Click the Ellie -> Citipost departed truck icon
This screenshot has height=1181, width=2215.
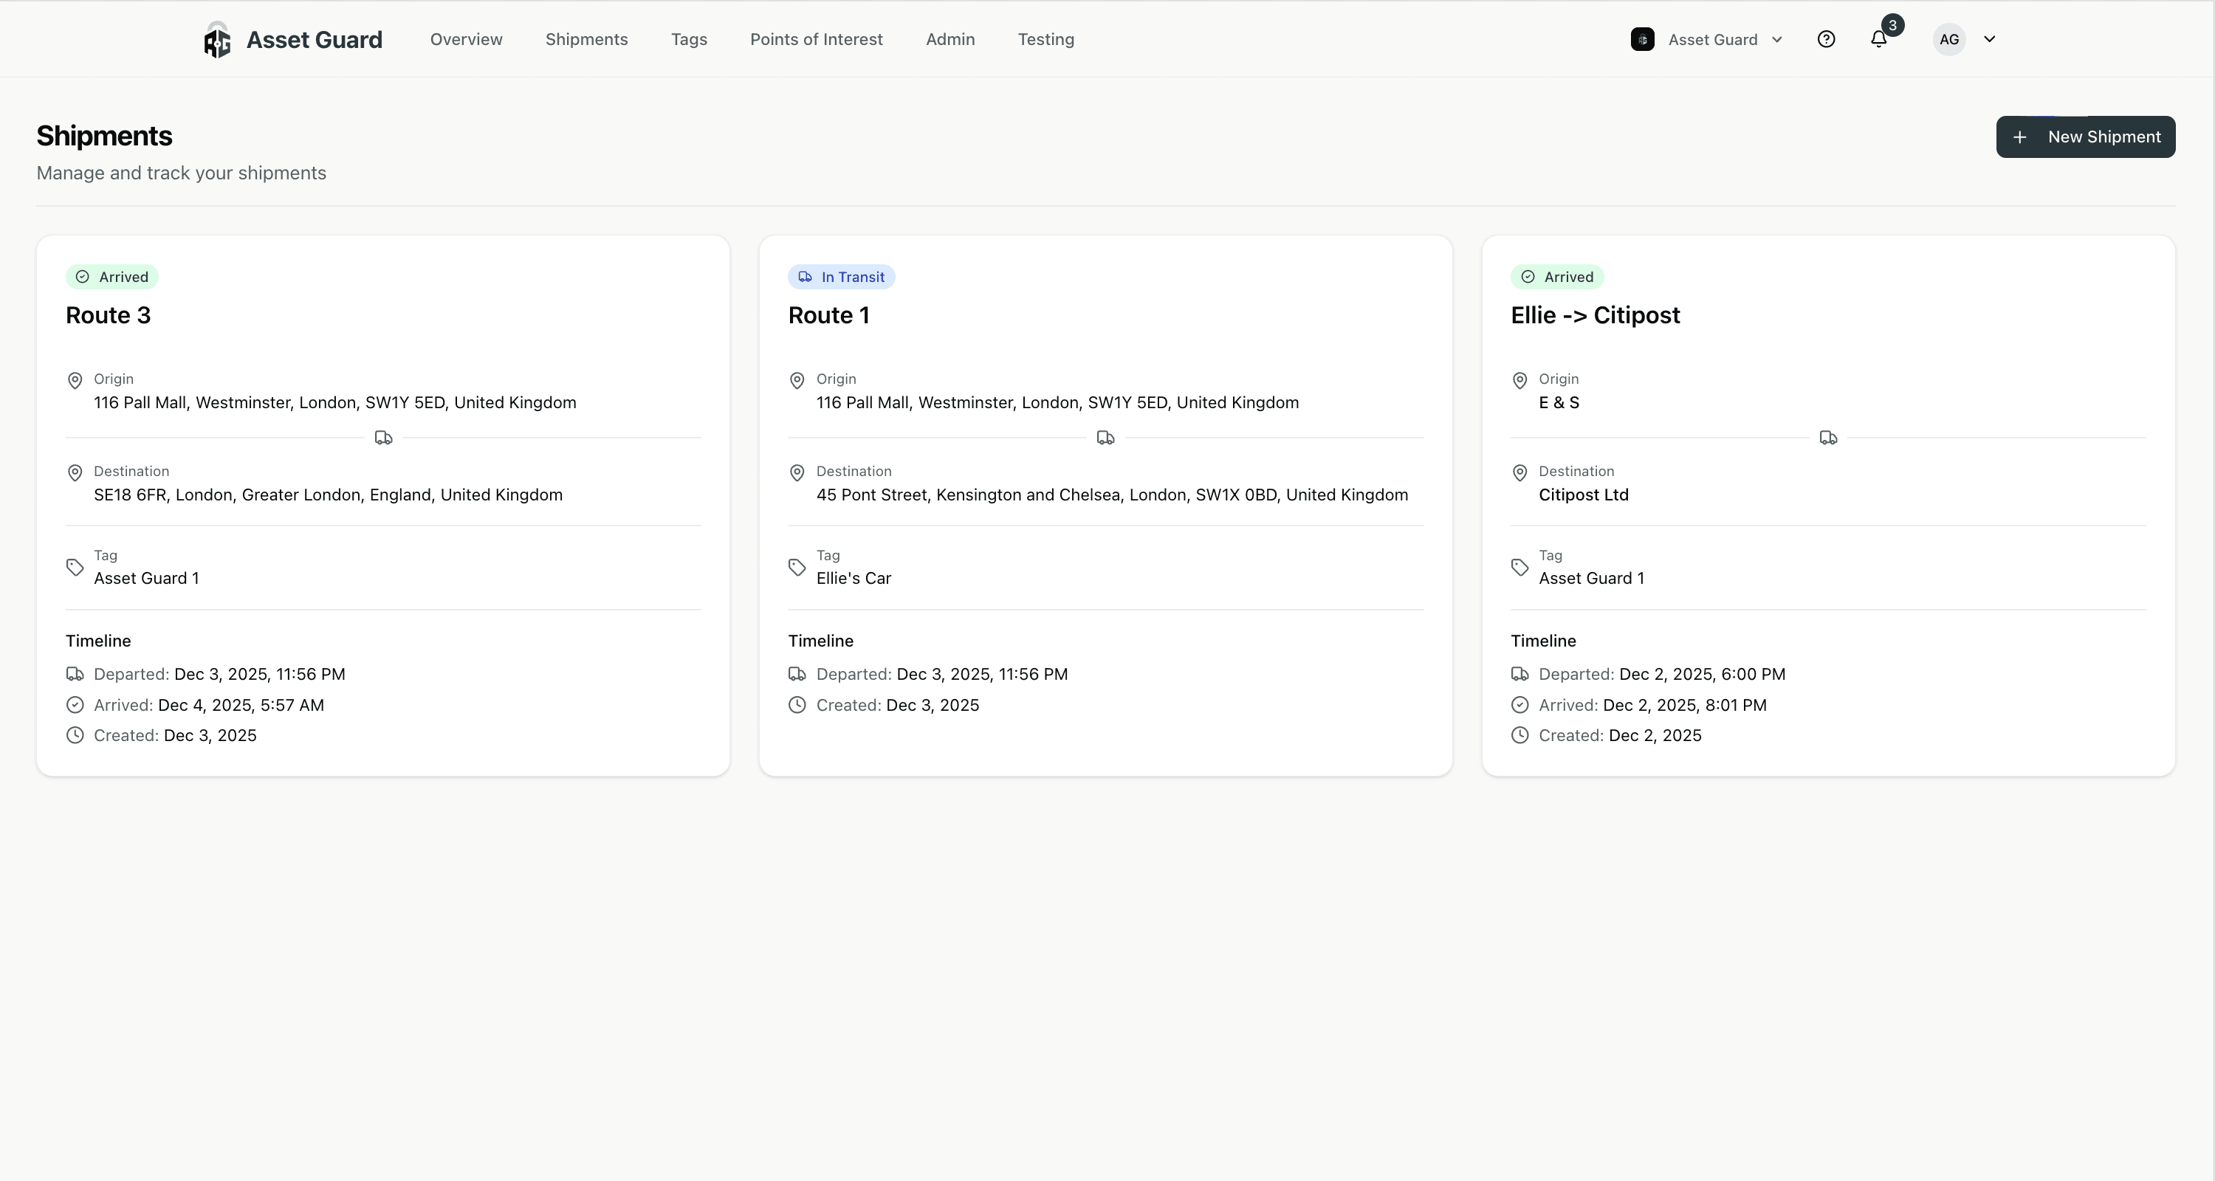(1519, 674)
